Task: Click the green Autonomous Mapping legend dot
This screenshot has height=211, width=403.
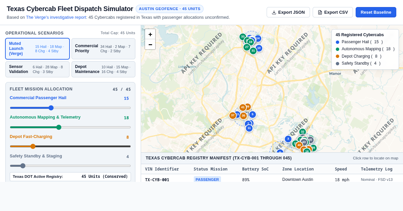Action: pos(338,49)
